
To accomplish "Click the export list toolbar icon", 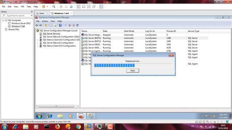I will [55, 25].
